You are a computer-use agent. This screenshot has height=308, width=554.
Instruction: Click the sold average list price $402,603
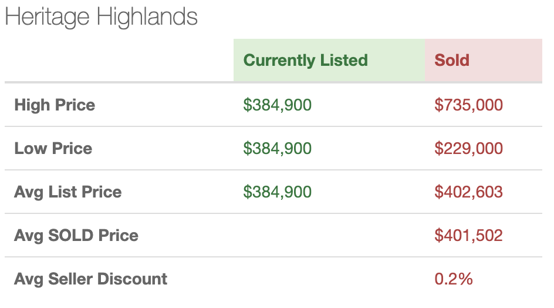[468, 192]
